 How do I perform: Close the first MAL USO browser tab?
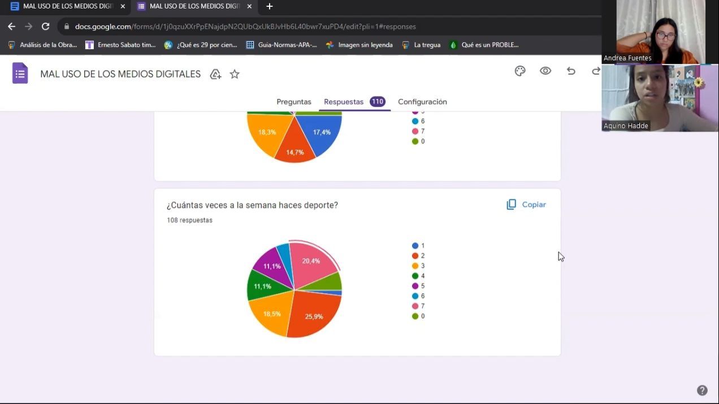(x=123, y=6)
